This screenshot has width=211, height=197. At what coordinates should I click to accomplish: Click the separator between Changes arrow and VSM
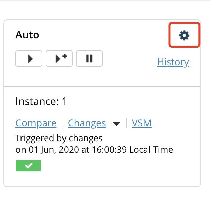tap(126, 123)
